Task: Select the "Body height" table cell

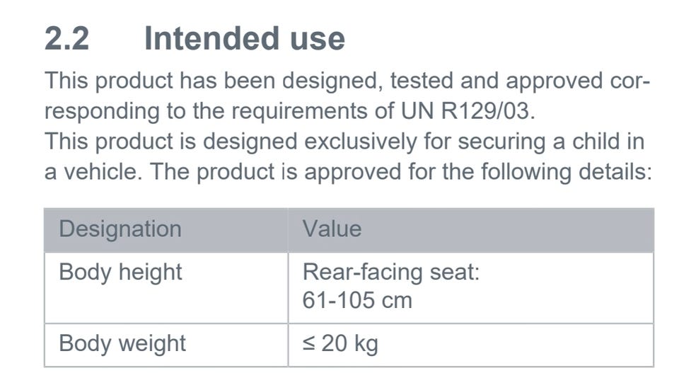Action: [120, 272]
